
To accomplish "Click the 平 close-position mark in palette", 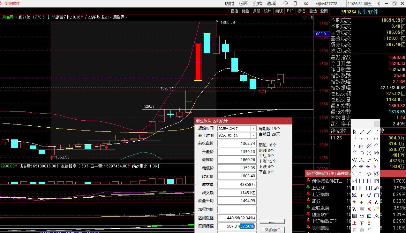I will pos(369,230).
